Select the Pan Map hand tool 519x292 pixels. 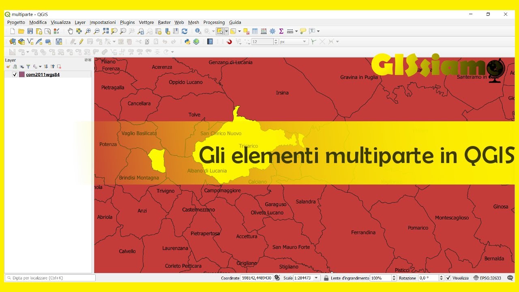pos(70,31)
